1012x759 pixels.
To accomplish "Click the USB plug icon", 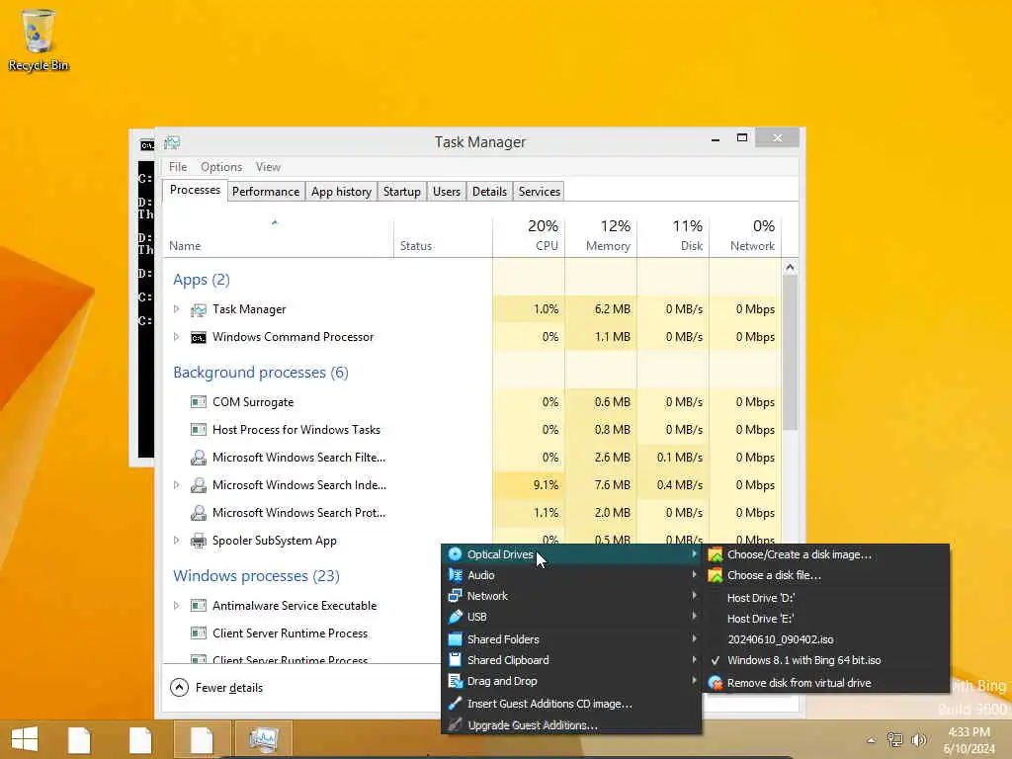I will pyautogui.click(x=455, y=617).
